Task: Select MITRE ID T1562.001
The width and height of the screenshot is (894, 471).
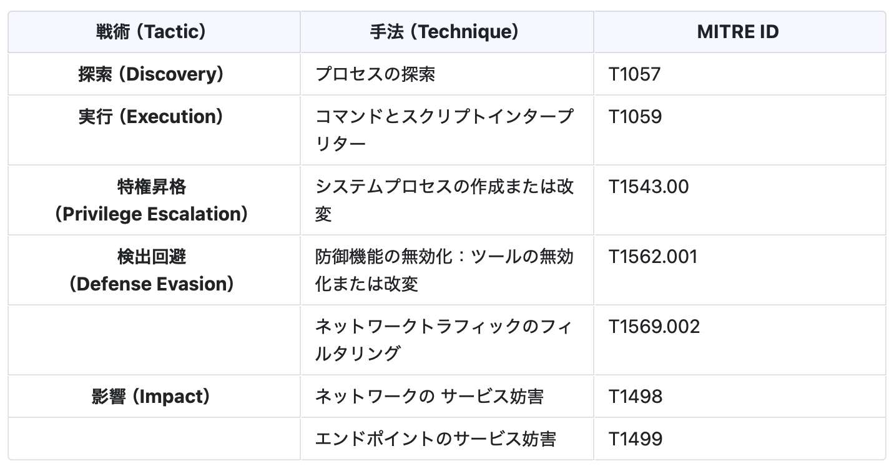Action: 653,257
